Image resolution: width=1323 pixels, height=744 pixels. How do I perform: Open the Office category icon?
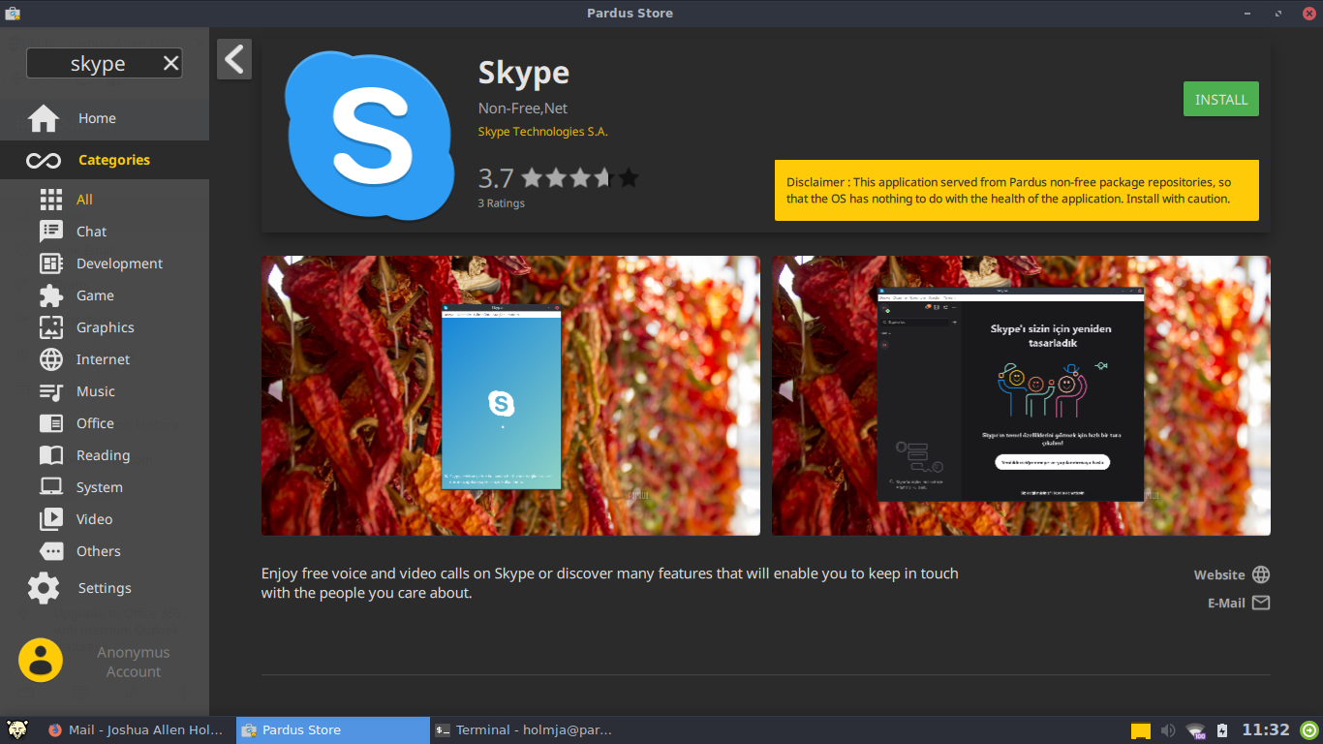51,423
